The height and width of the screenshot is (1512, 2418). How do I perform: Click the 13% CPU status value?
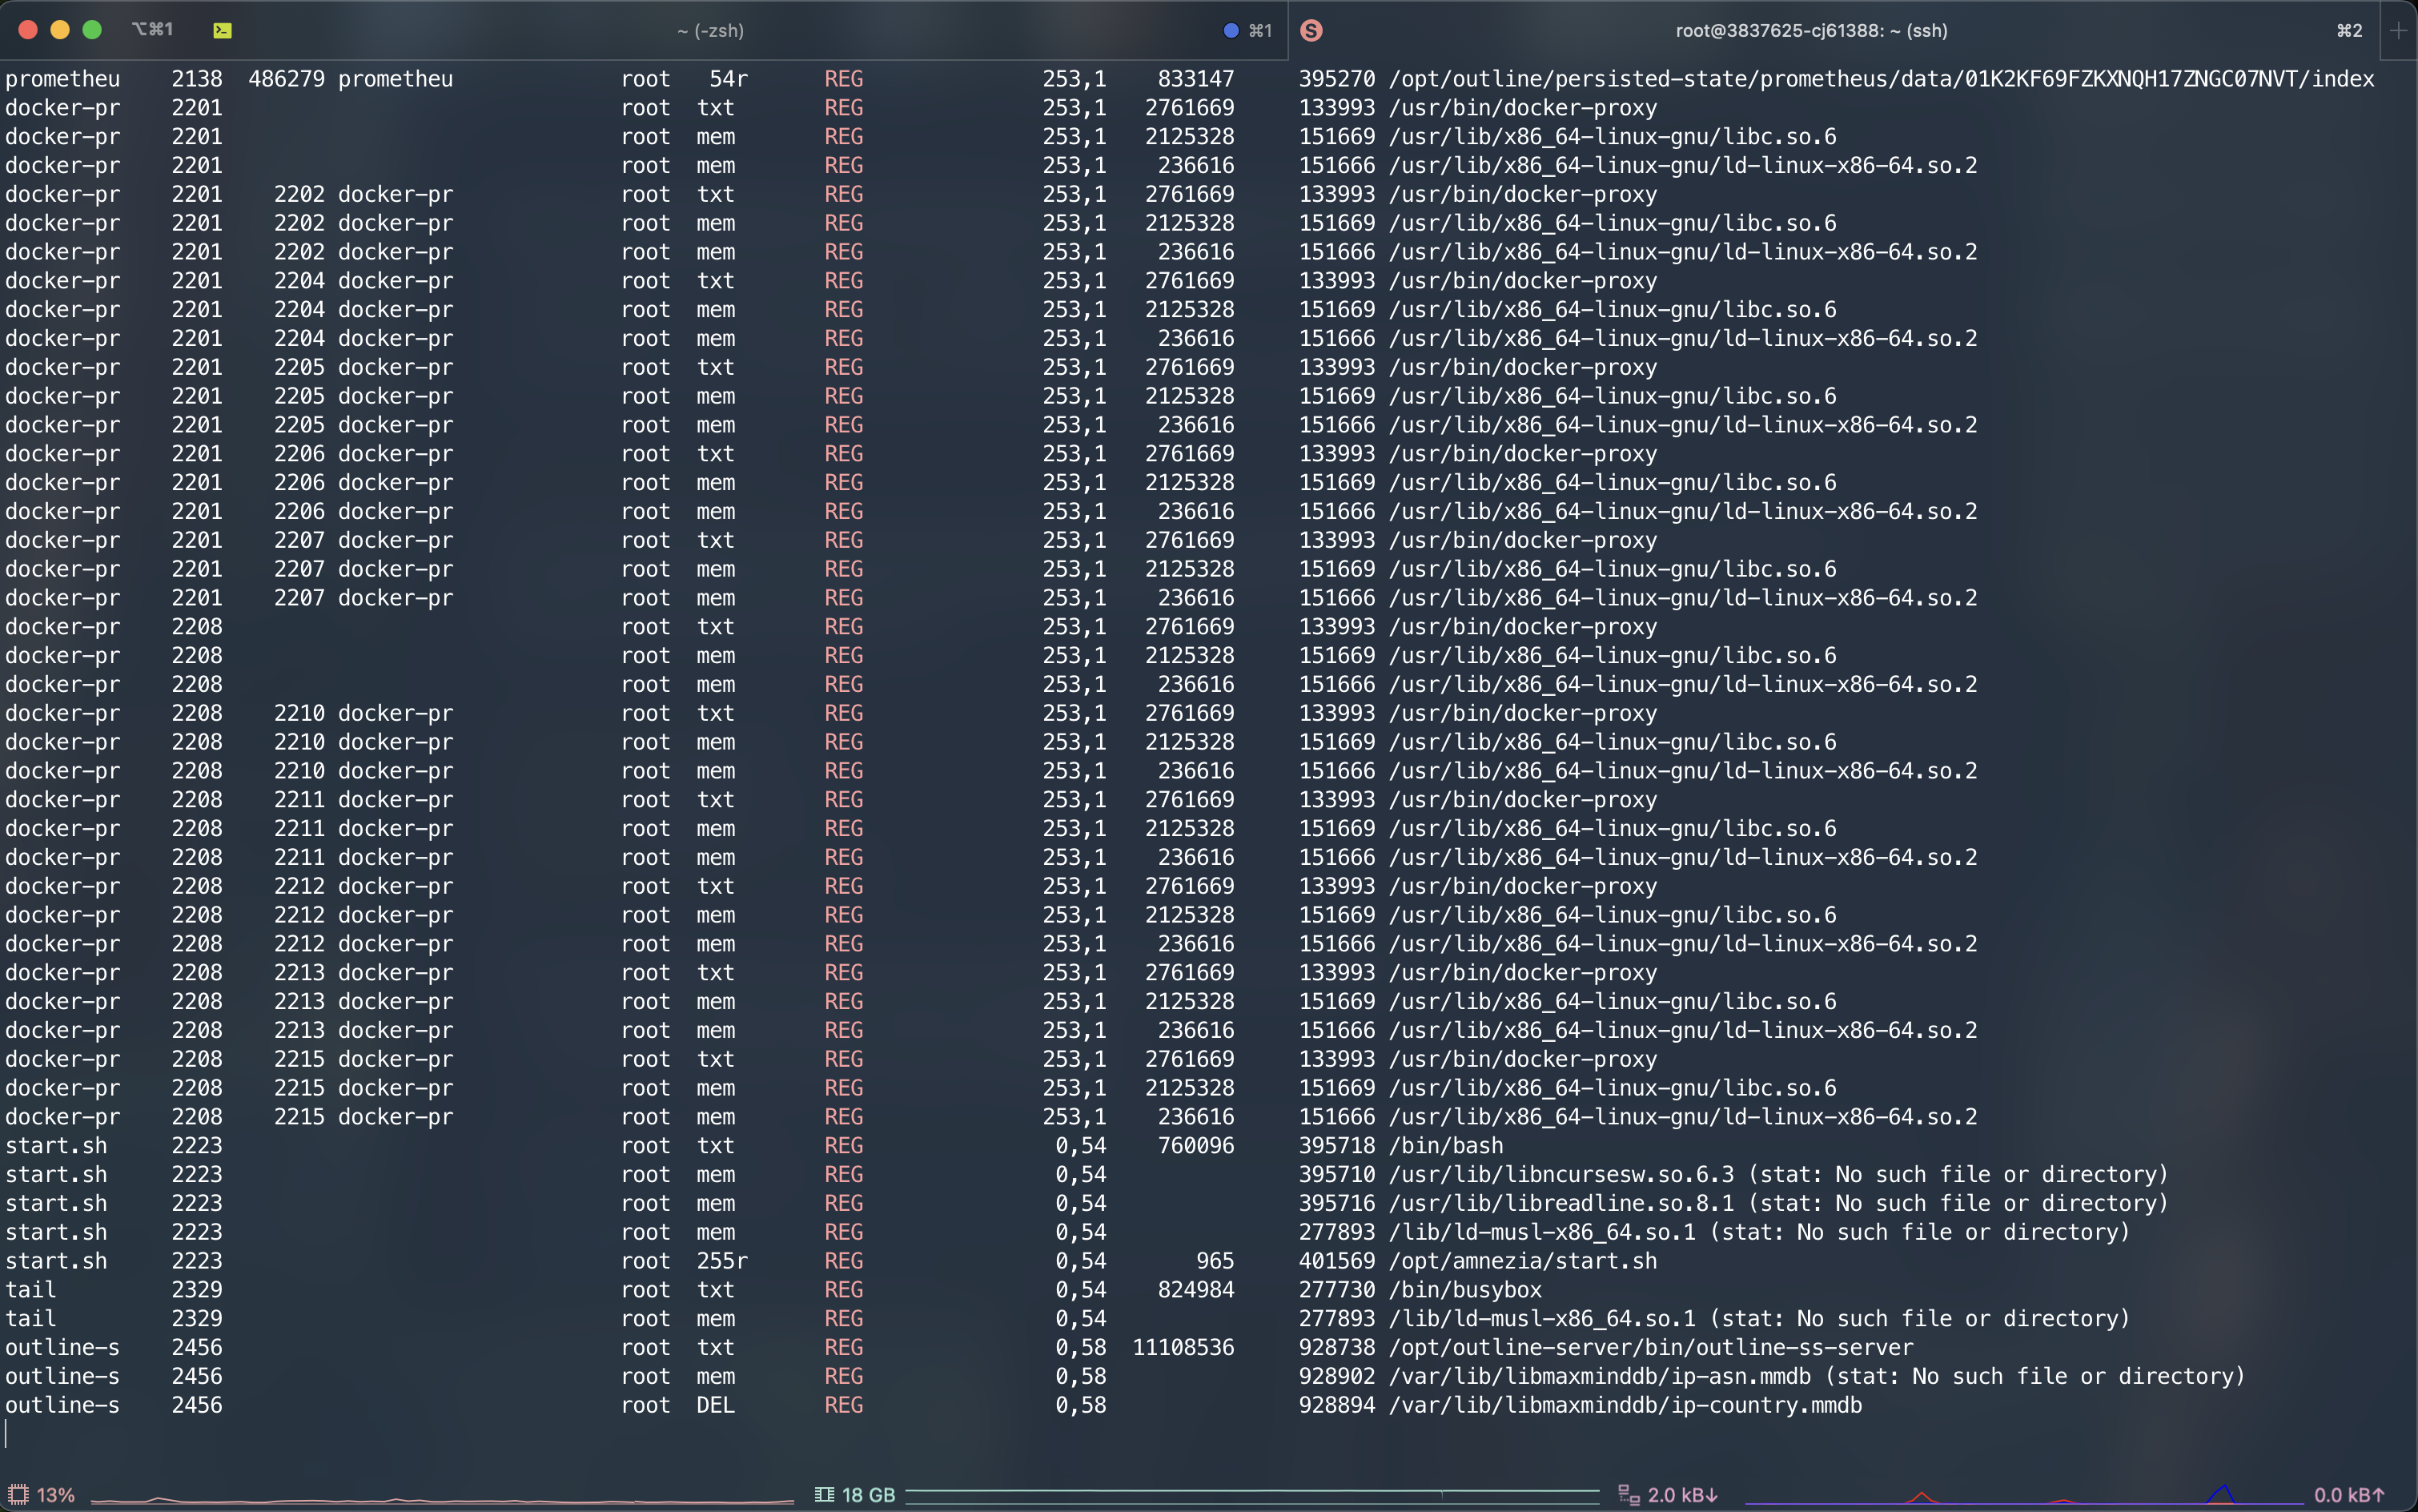tap(56, 1494)
